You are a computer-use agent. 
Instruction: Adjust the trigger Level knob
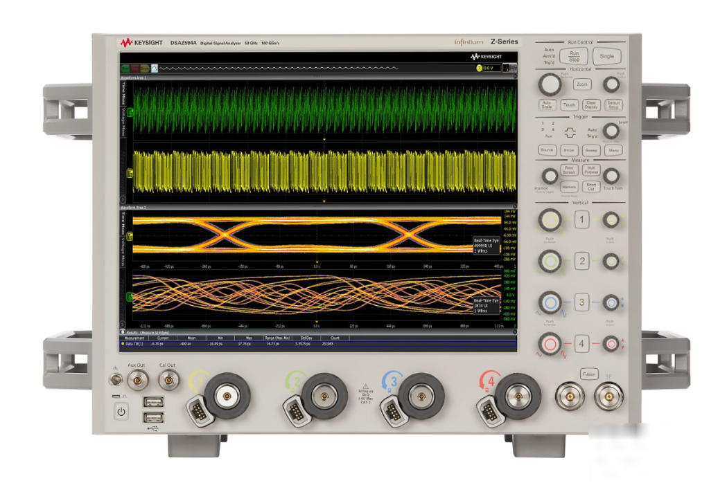(x=611, y=130)
